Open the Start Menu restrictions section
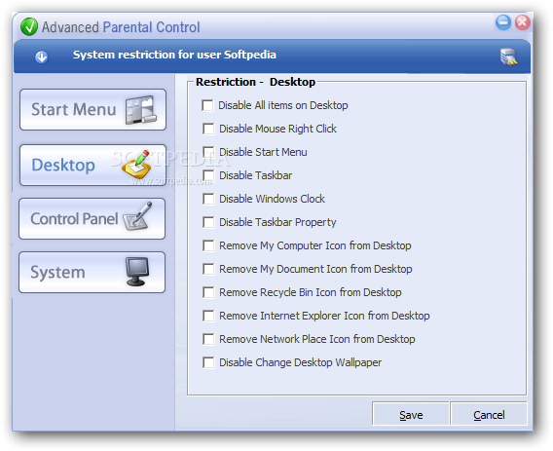This screenshot has width=553, height=451. [92, 109]
